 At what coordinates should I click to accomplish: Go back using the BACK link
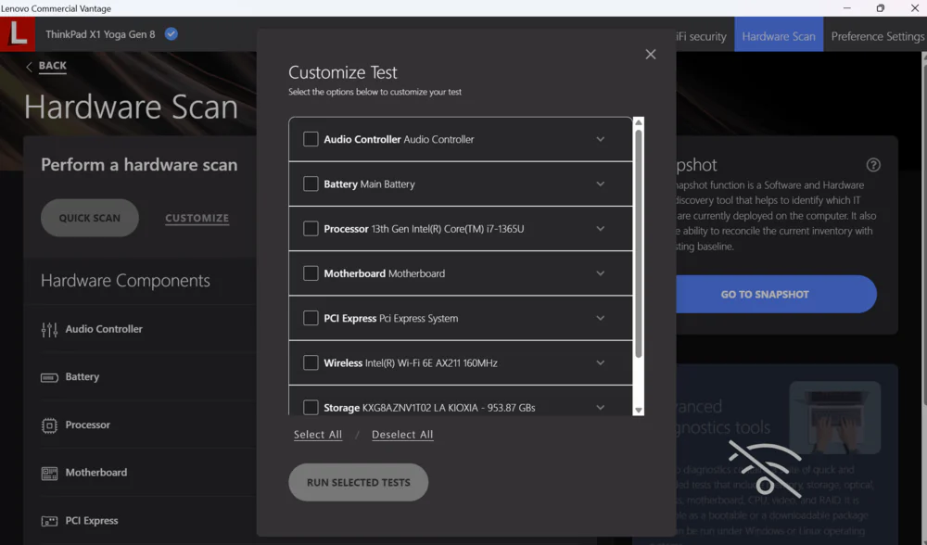point(53,66)
